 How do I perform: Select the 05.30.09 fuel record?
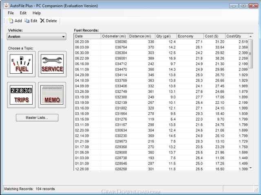click(161, 53)
